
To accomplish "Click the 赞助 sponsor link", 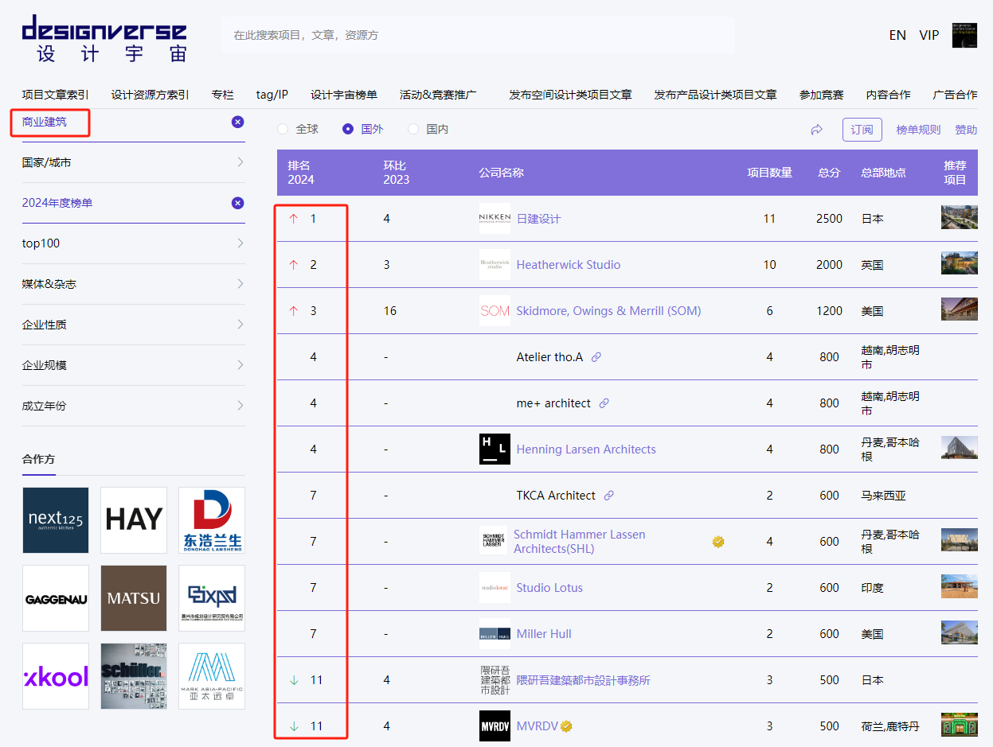I will [x=966, y=130].
